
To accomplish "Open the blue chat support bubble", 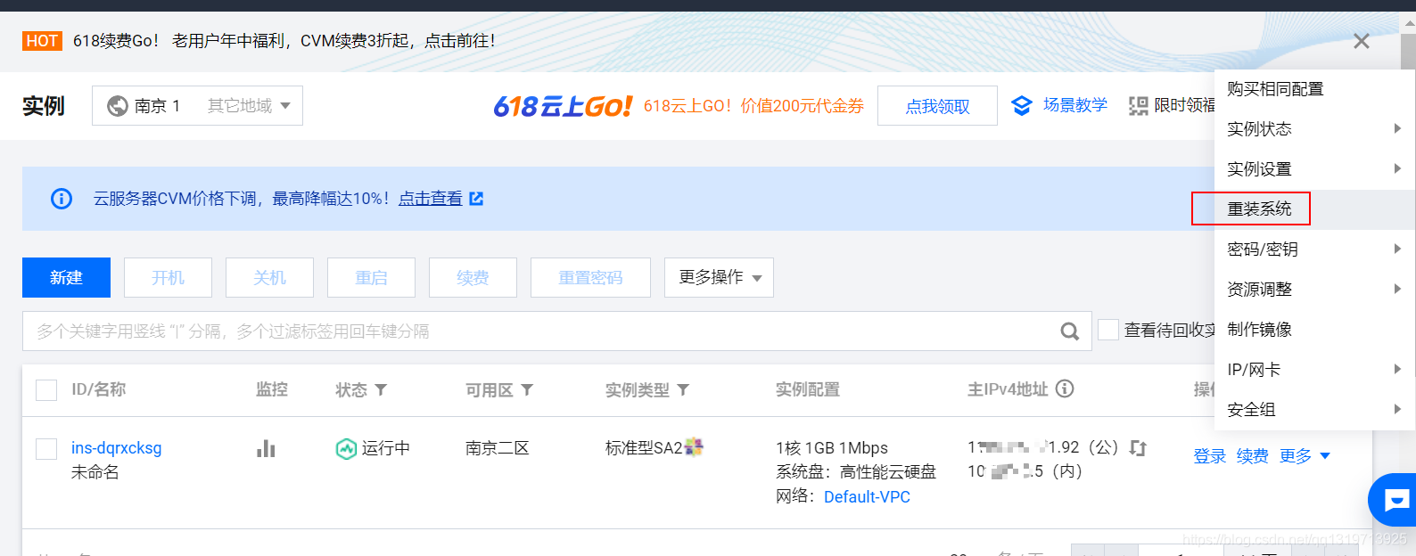I will (1394, 500).
